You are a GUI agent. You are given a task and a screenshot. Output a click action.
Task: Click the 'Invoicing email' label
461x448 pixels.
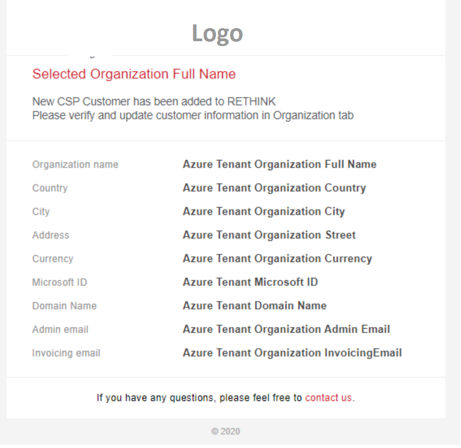[67, 353]
